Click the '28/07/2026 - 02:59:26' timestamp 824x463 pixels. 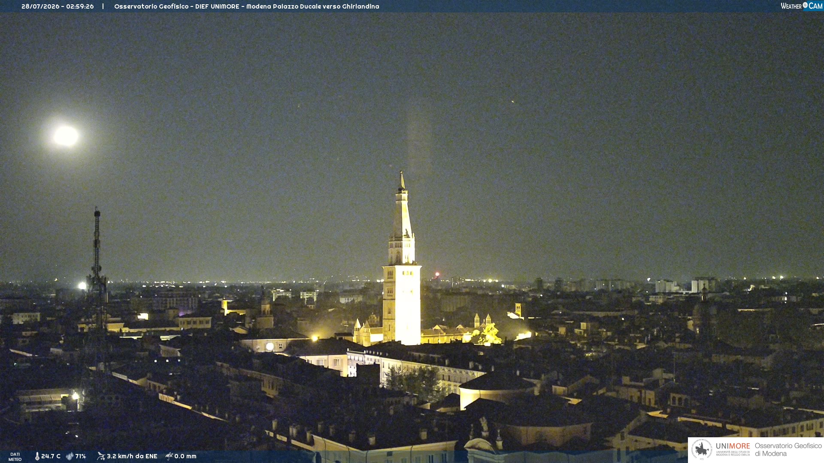pos(58,6)
